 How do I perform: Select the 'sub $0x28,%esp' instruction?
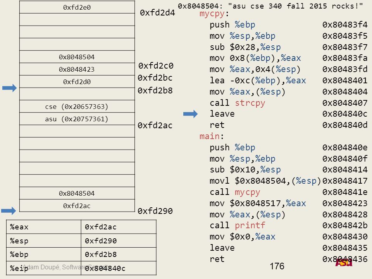point(245,47)
